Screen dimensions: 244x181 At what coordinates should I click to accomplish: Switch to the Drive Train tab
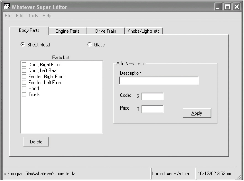tap(106, 31)
